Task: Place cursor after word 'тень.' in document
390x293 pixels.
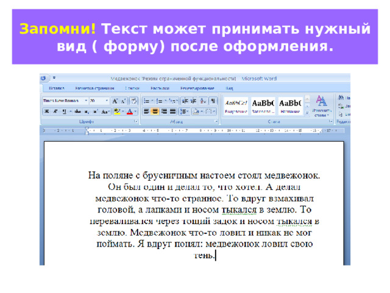Action: click(215, 256)
